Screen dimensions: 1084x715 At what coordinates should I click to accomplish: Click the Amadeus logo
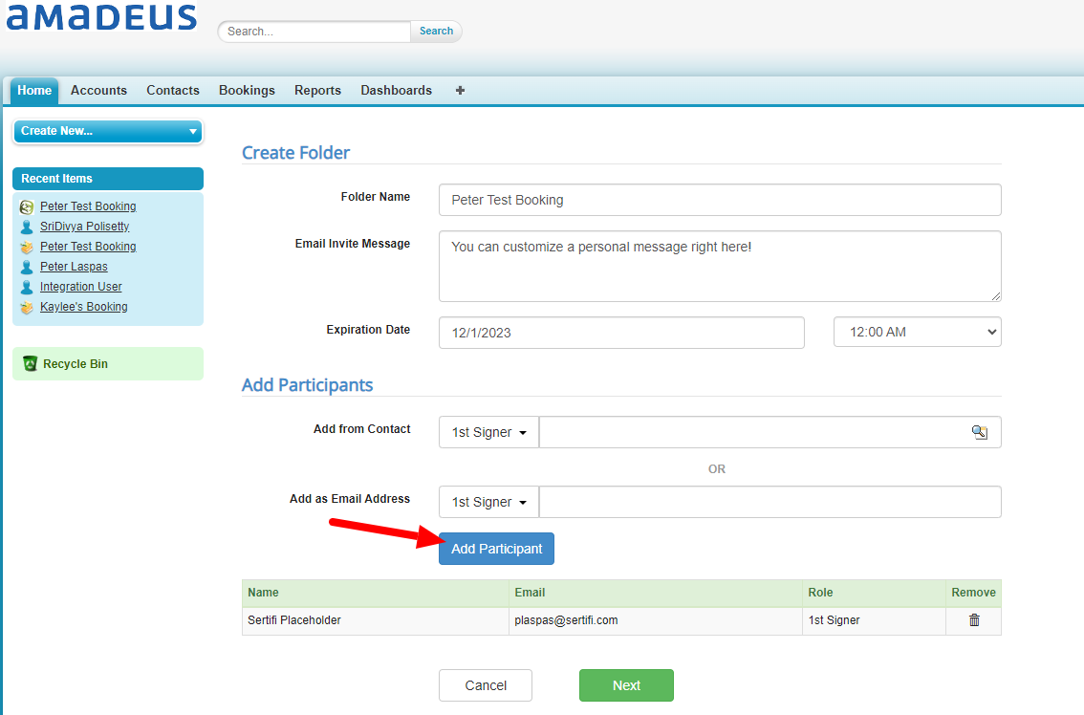pyautogui.click(x=101, y=16)
